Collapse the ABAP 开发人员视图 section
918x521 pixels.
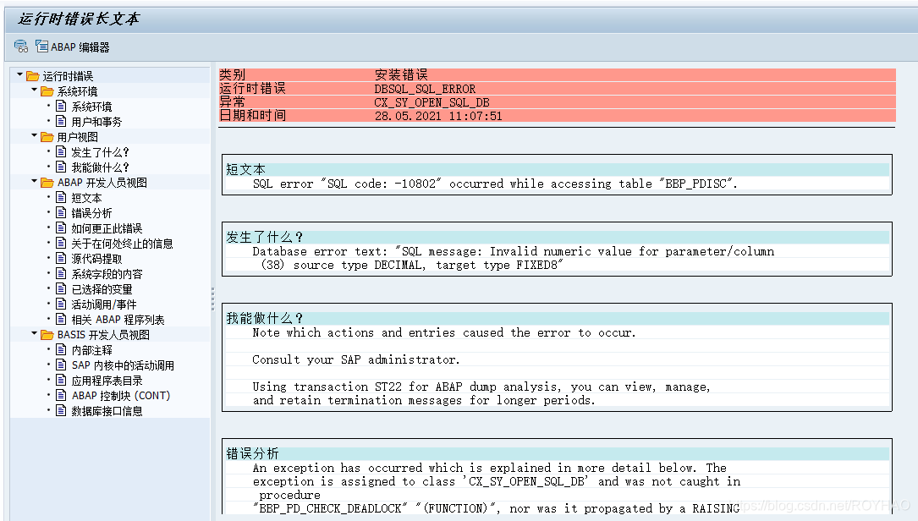[34, 181]
